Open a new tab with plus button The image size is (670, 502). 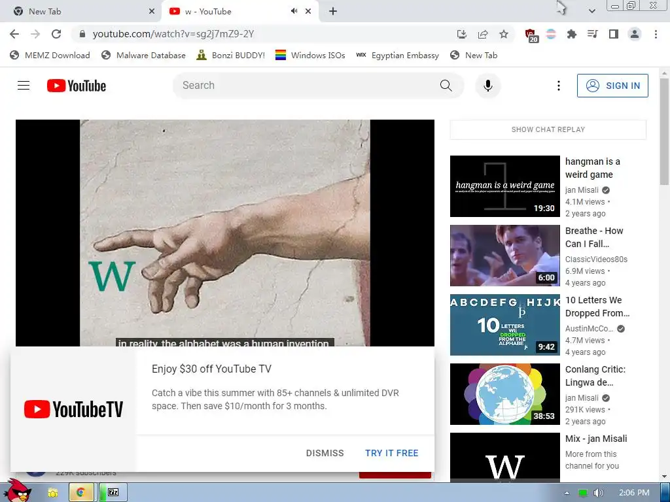point(333,12)
